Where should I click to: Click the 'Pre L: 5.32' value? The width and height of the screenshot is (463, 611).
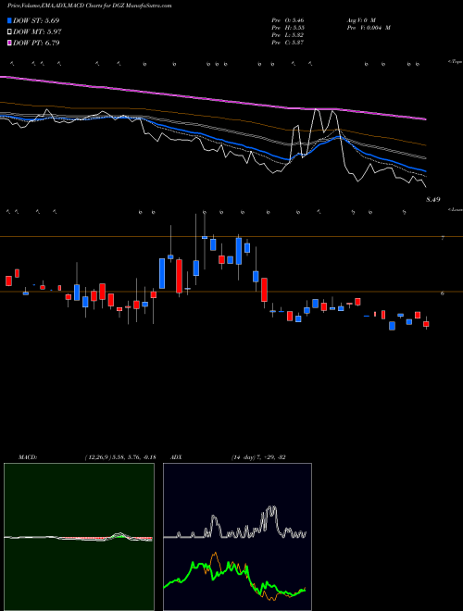point(288,35)
